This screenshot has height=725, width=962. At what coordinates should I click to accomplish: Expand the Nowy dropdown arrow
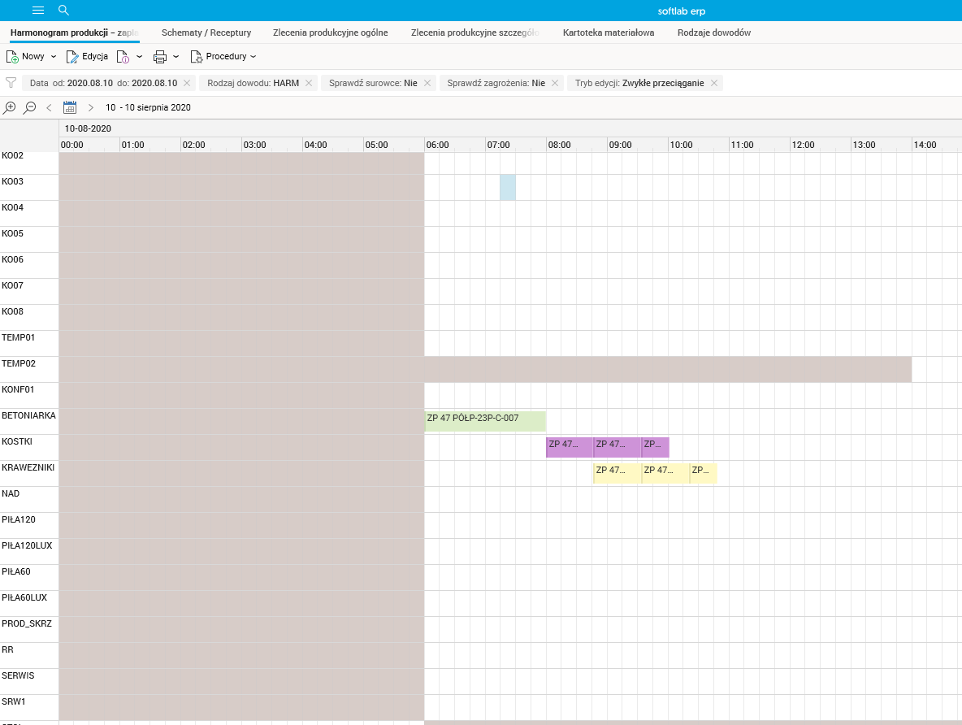pos(54,56)
